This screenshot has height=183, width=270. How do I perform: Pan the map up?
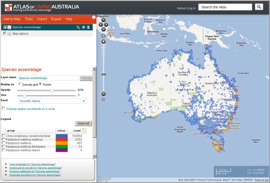click(103, 20)
